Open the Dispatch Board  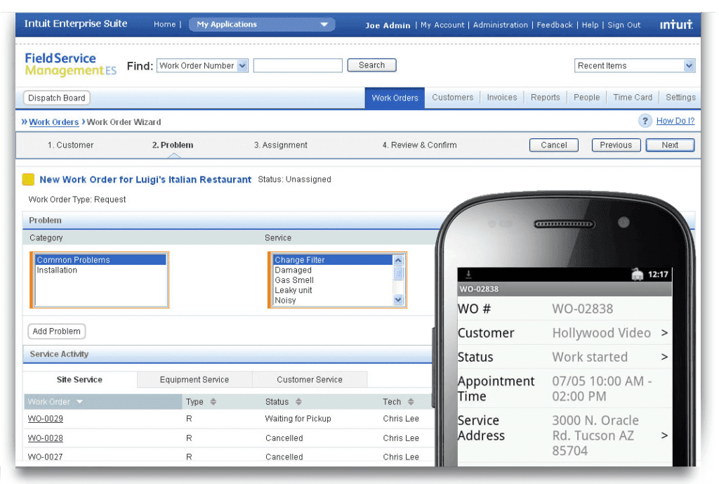(x=57, y=98)
